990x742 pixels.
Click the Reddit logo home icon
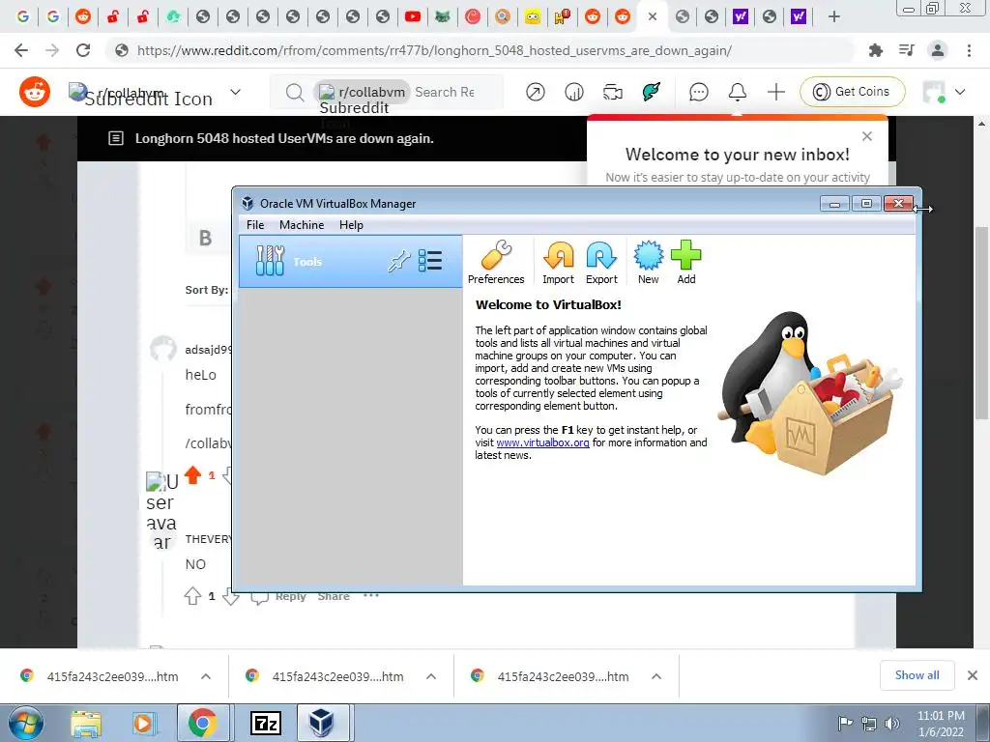pyautogui.click(x=35, y=92)
